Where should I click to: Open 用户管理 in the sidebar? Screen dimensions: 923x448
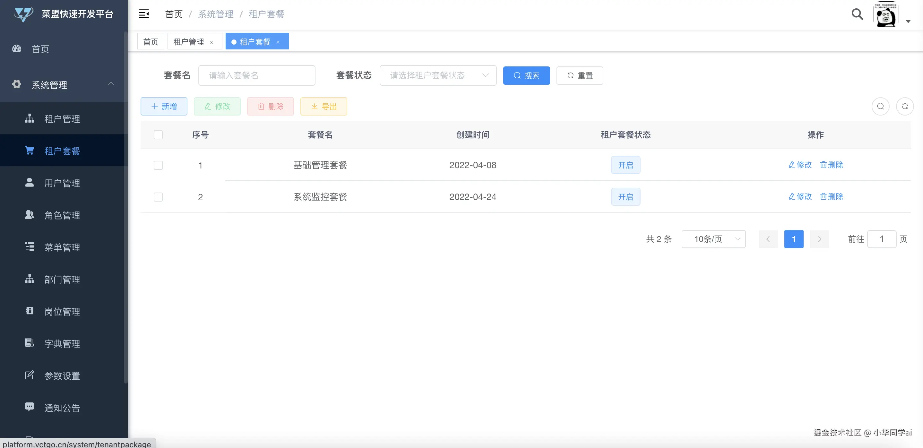[62, 183]
